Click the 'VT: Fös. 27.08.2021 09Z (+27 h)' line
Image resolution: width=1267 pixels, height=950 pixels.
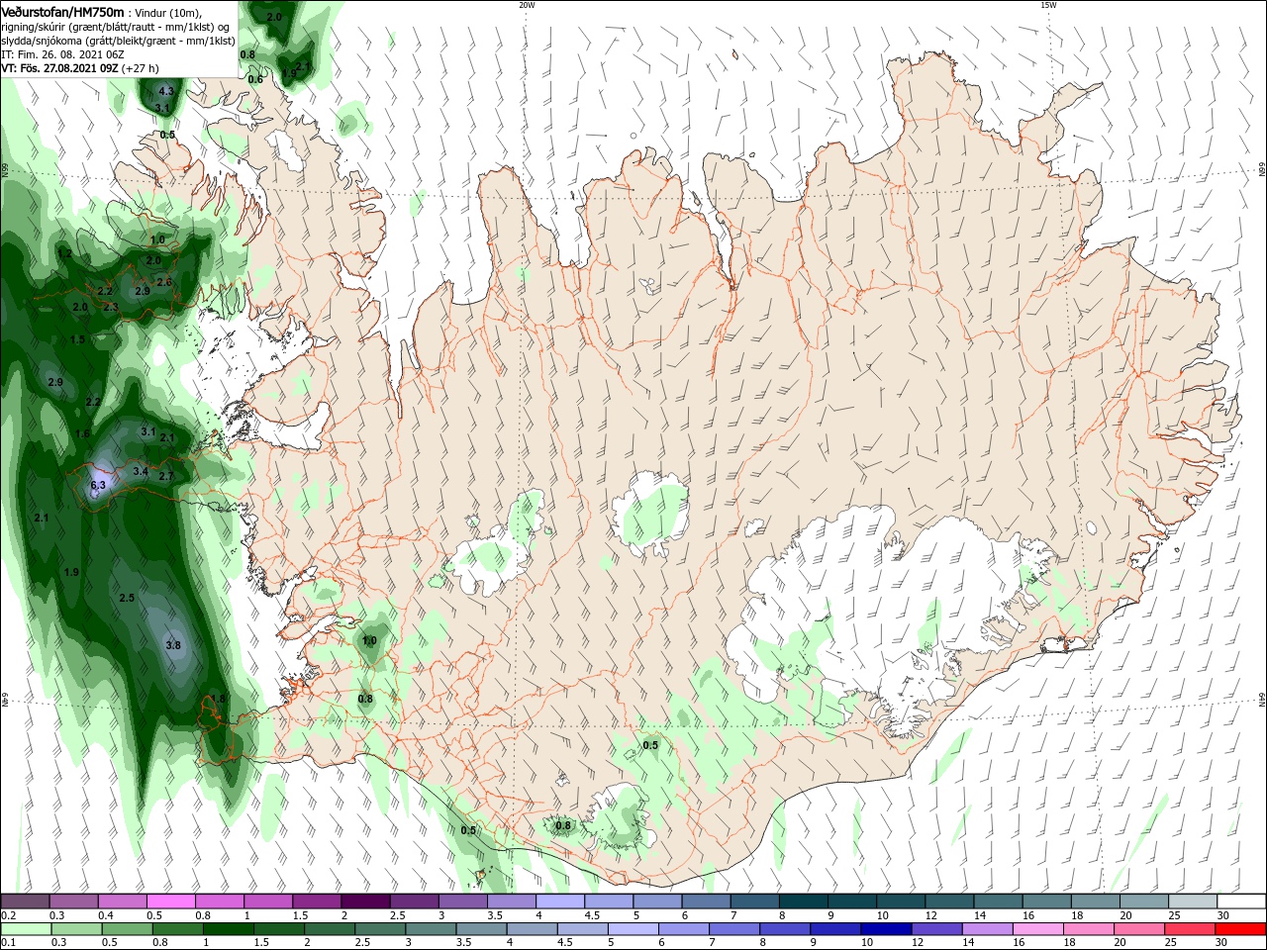[x=81, y=68]
